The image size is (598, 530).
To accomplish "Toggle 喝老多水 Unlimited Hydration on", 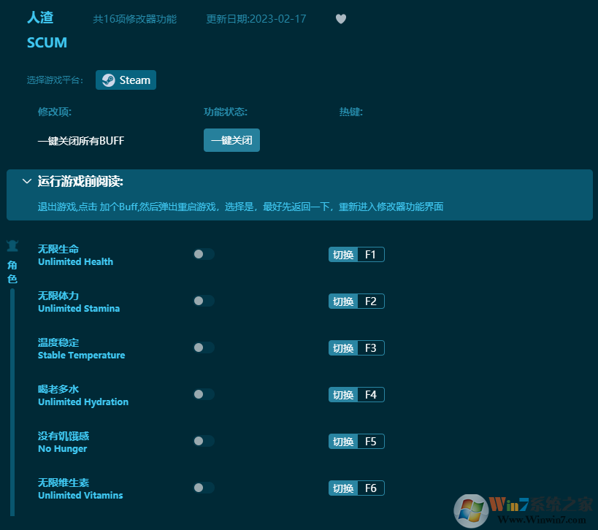I will point(204,394).
